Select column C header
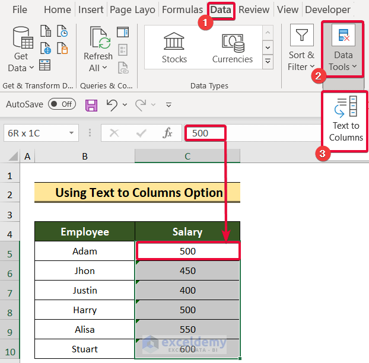 click(x=187, y=156)
